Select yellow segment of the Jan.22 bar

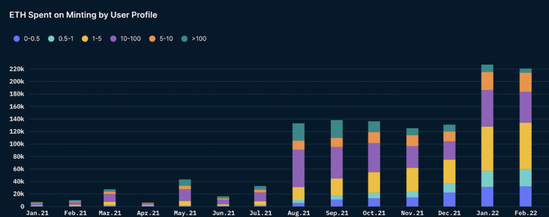487,148
